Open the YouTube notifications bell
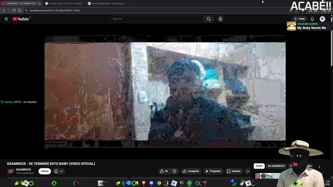The height and width of the screenshot is (187, 333). 312,19
